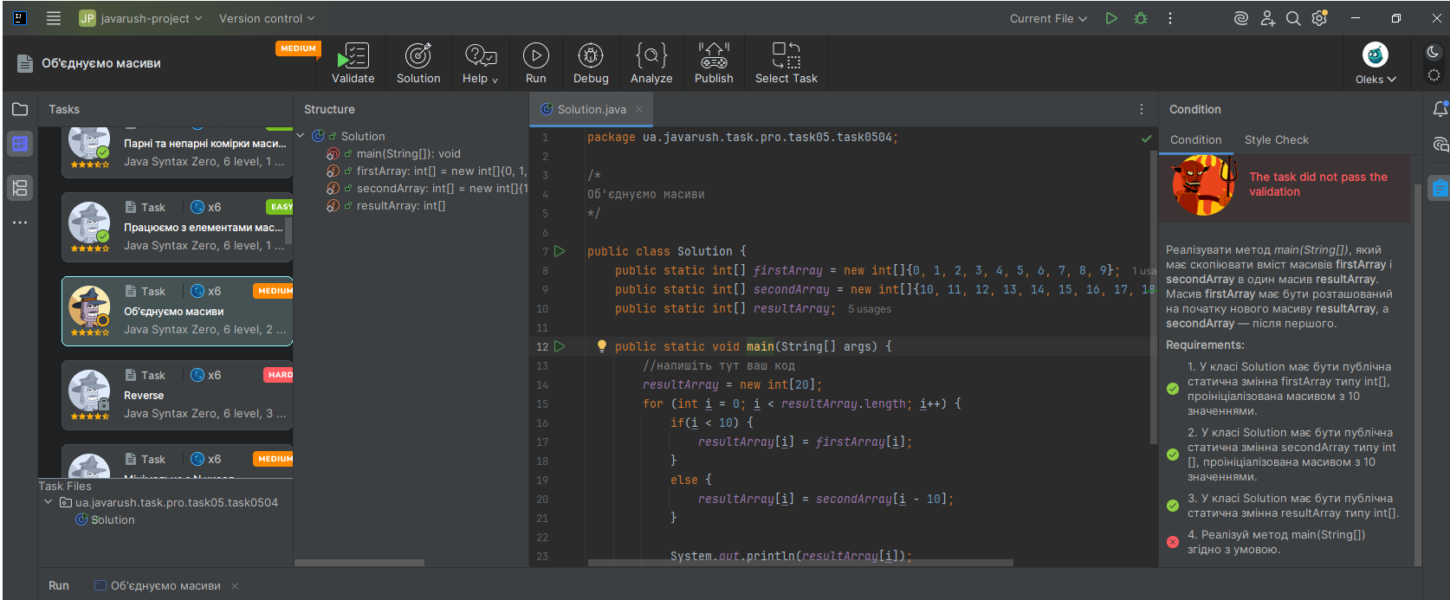Expand the Version control dropdown
This screenshot has width=1450, height=600.
[267, 18]
